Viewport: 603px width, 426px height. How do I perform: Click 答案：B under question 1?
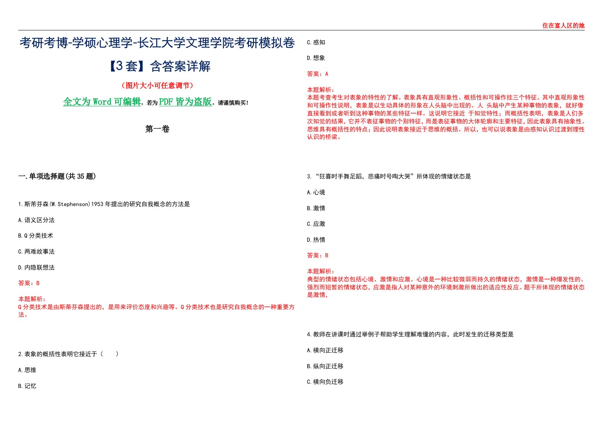pyautogui.click(x=29, y=283)
